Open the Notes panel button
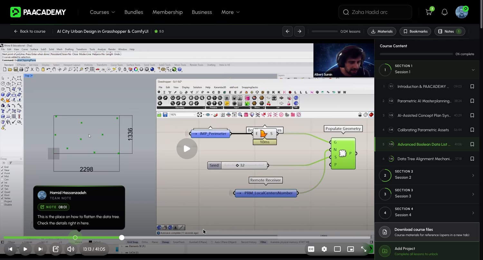 (450, 31)
